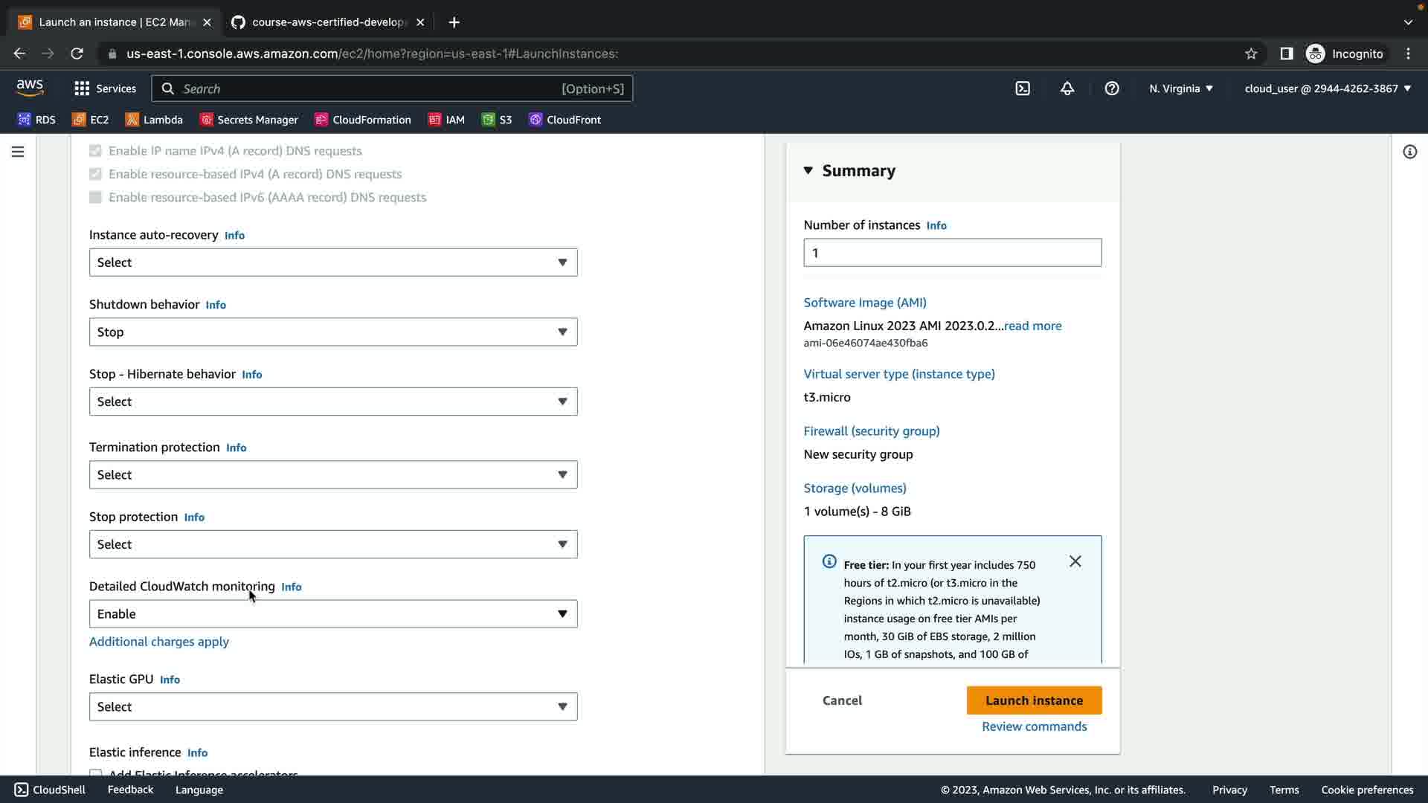Open the info panel icon at right edge
The height and width of the screenshot is (803, 1428).
[1409, 152]
